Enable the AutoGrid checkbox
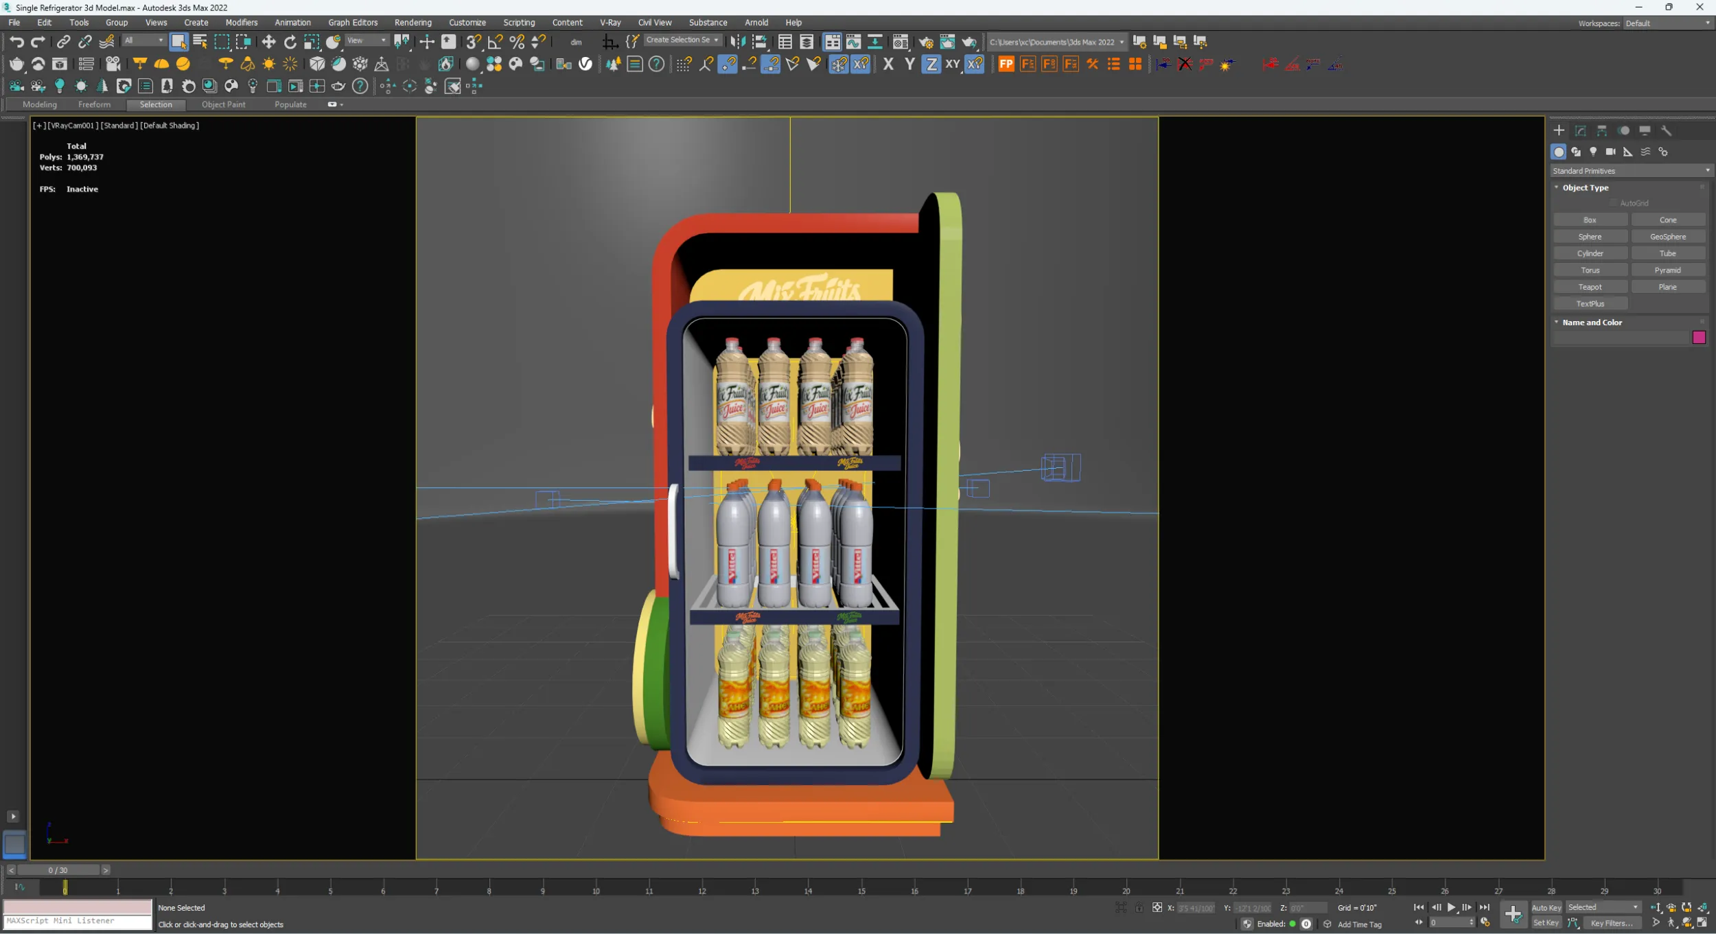This screenshot has height=934, width=1716. tap(1614, 203)
